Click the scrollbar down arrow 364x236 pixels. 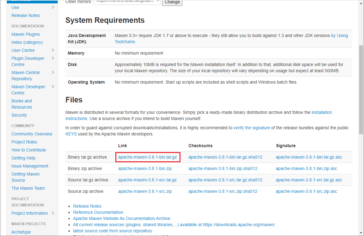point(361,233)
